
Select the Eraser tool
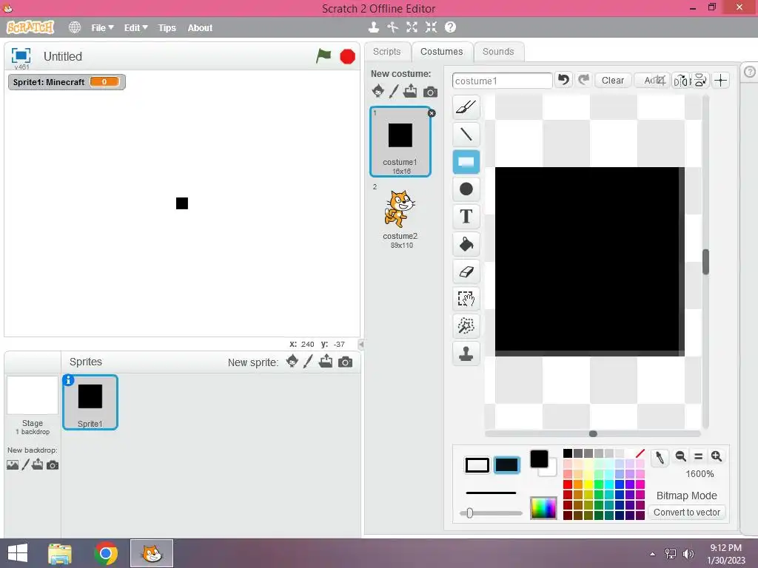[466, 271]
